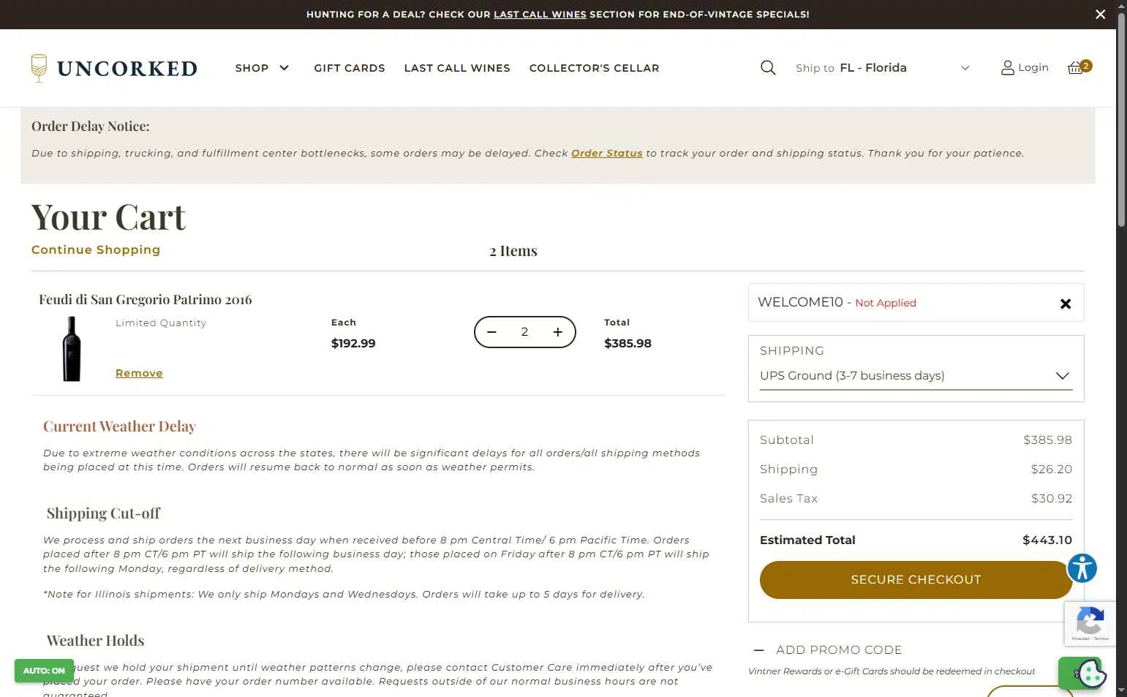Open UPS Ground shipping method dropdown
The width and height of the screenshot is (1127, 697).
coord(916,376)
